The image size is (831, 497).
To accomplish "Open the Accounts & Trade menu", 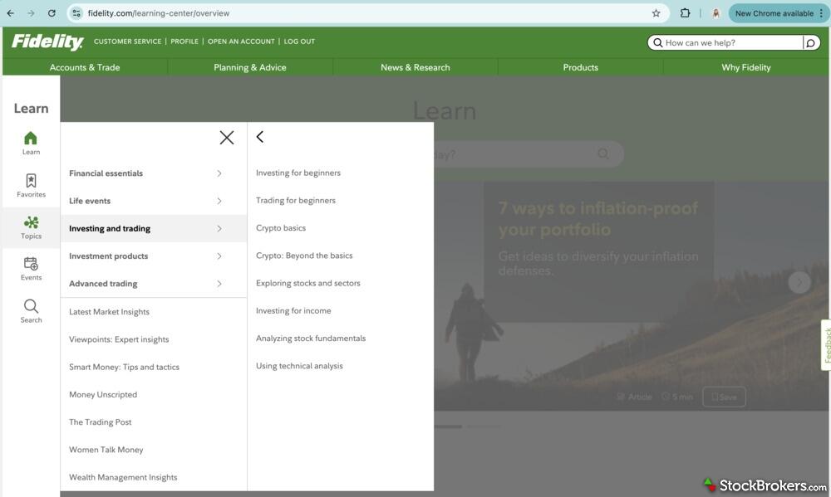I will [85, 67].
